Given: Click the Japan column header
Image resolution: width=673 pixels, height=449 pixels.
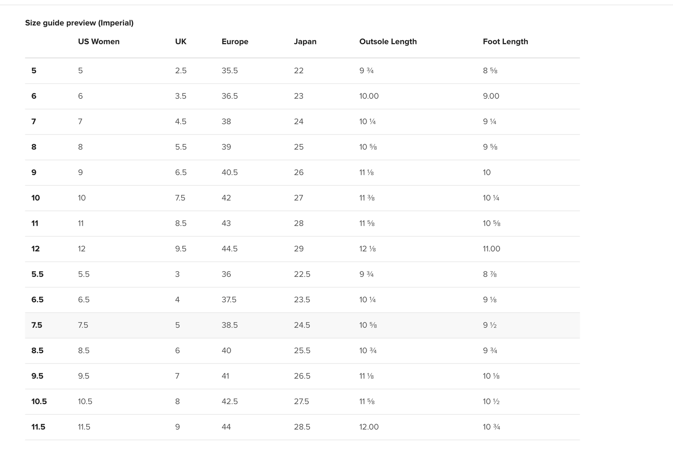Looking at the screenshot, I should click(x=305, y=42).
